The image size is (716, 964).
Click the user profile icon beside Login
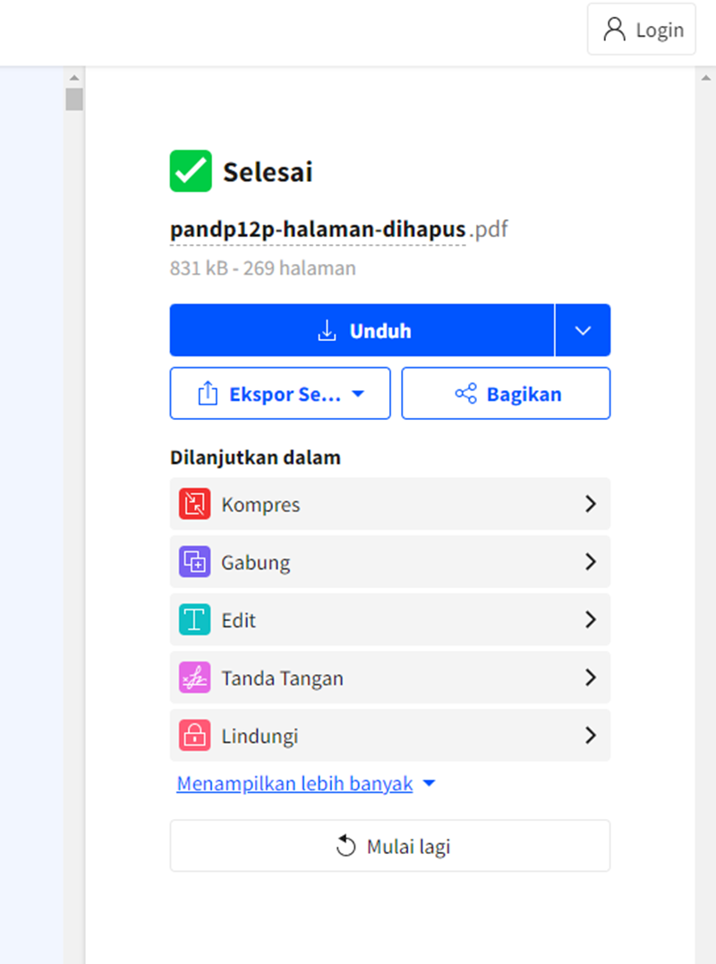pos(614,30)
